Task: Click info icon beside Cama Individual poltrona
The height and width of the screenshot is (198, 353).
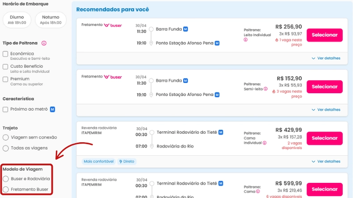Action: coord(265,143)
